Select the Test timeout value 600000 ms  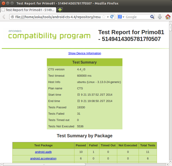(84, 76)
